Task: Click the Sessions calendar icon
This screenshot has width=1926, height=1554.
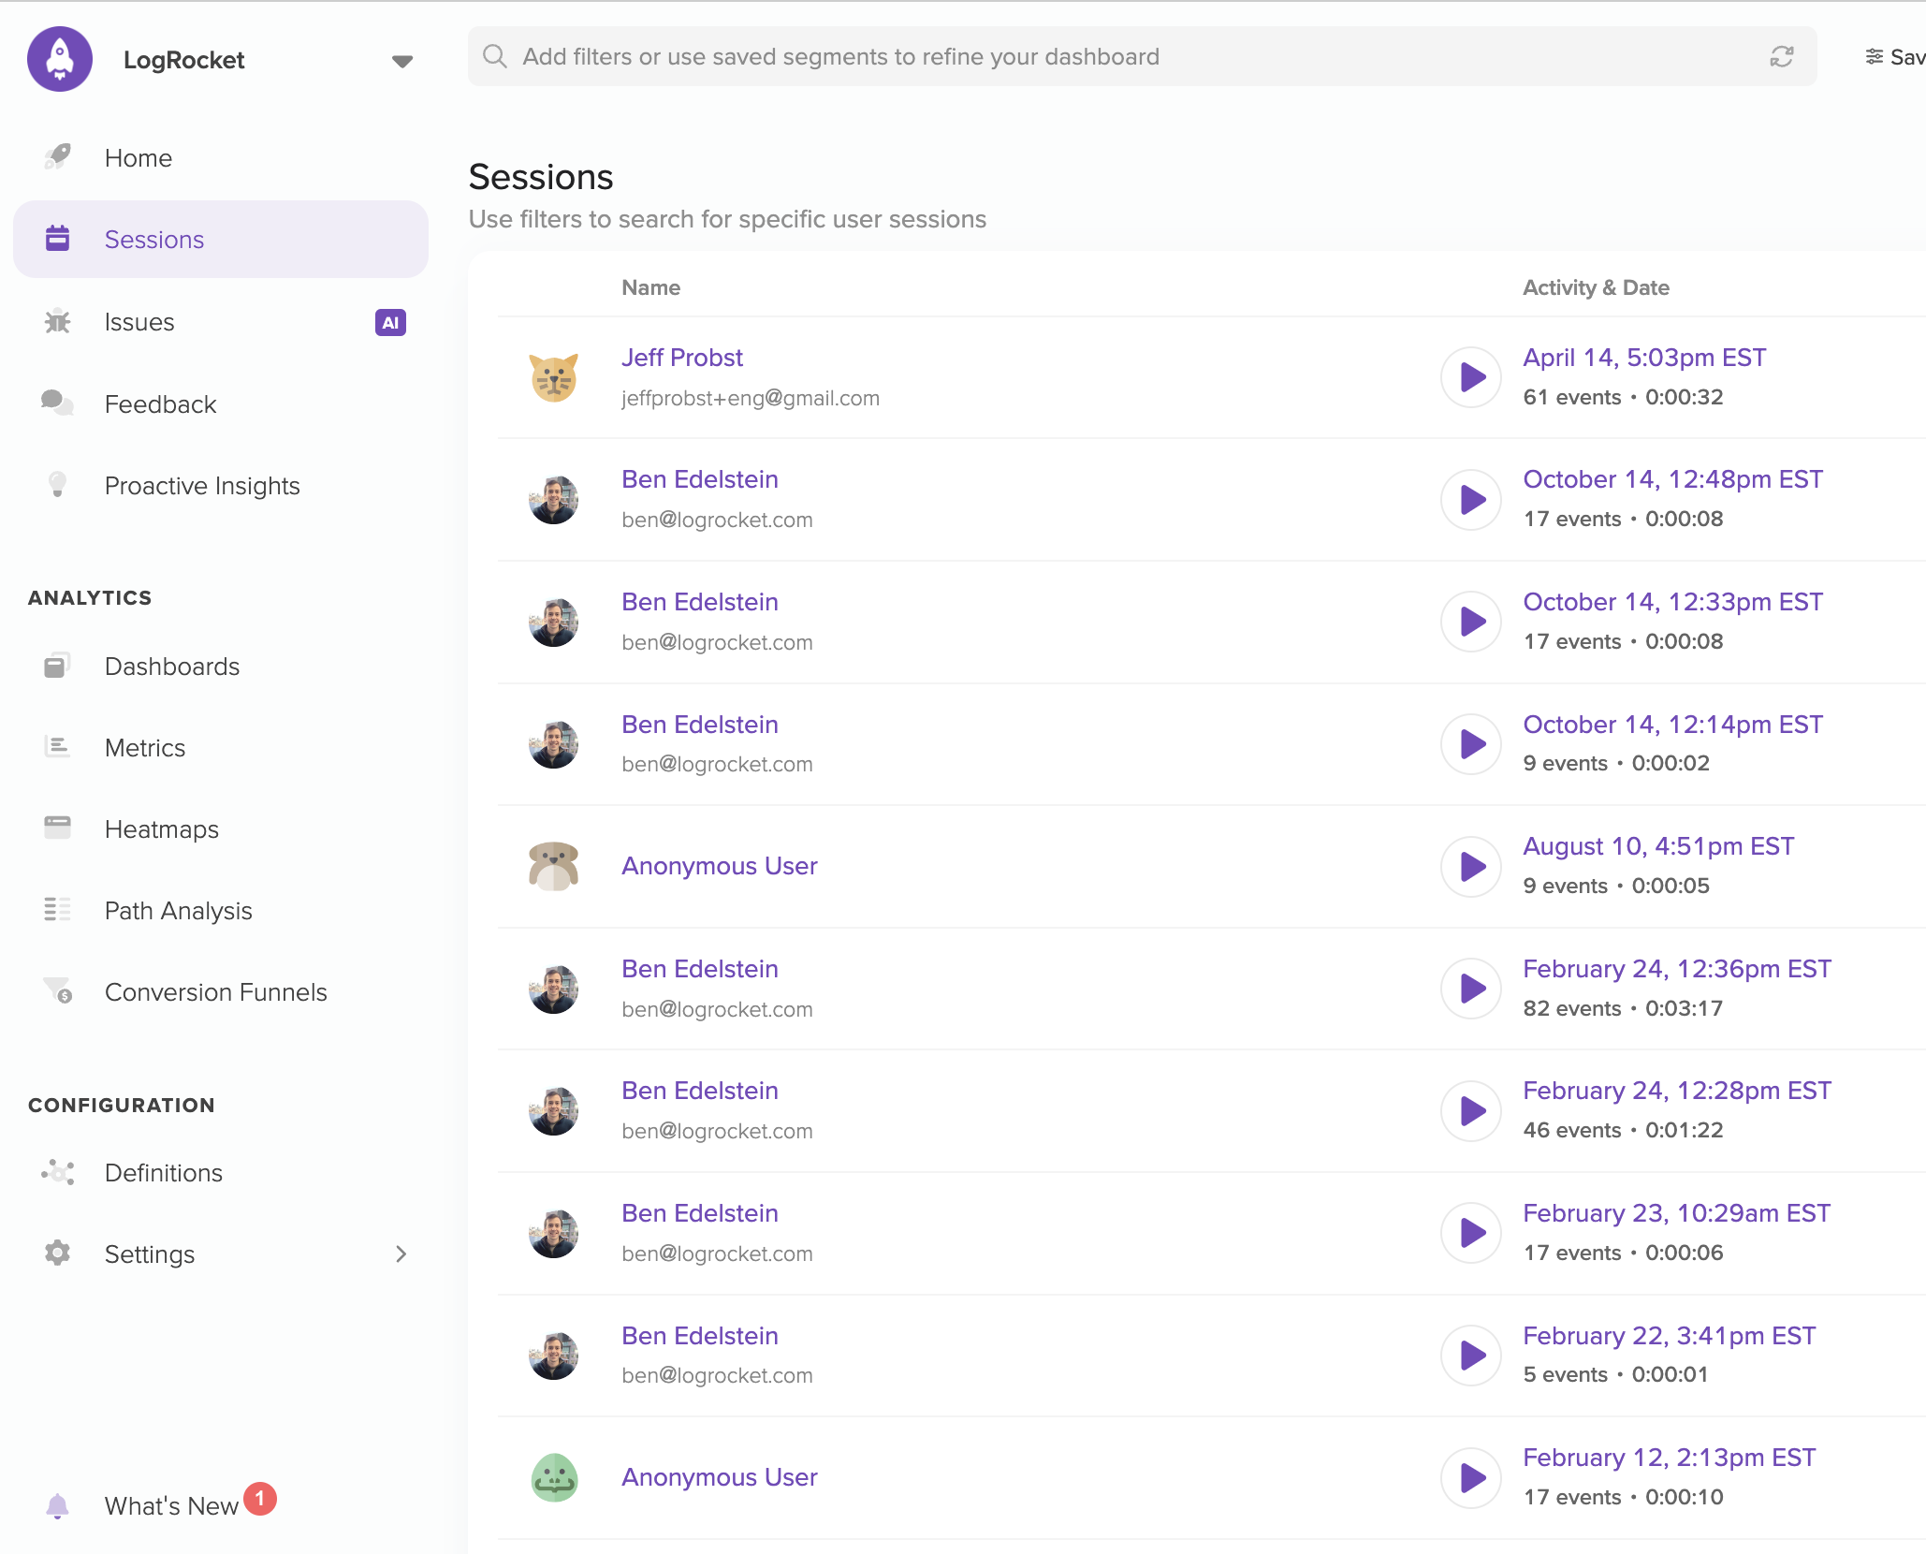Action: click(58, 239)
